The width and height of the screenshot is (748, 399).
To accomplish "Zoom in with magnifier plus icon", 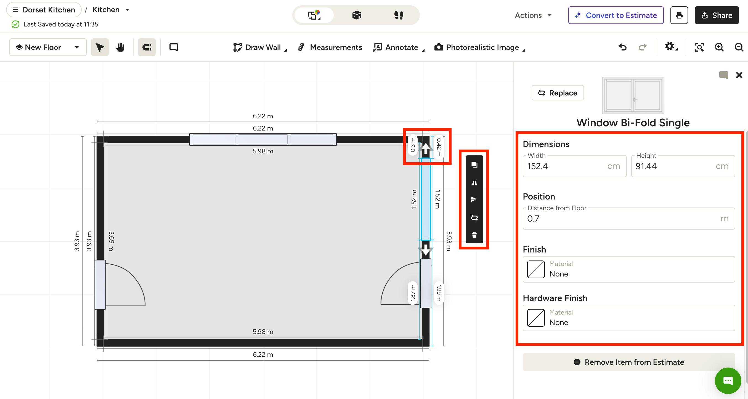I will [719, 47].
